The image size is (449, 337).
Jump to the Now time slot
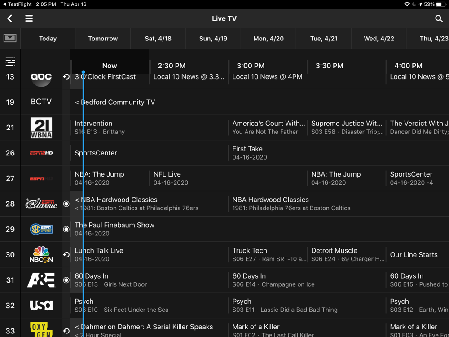pos(110,66)
